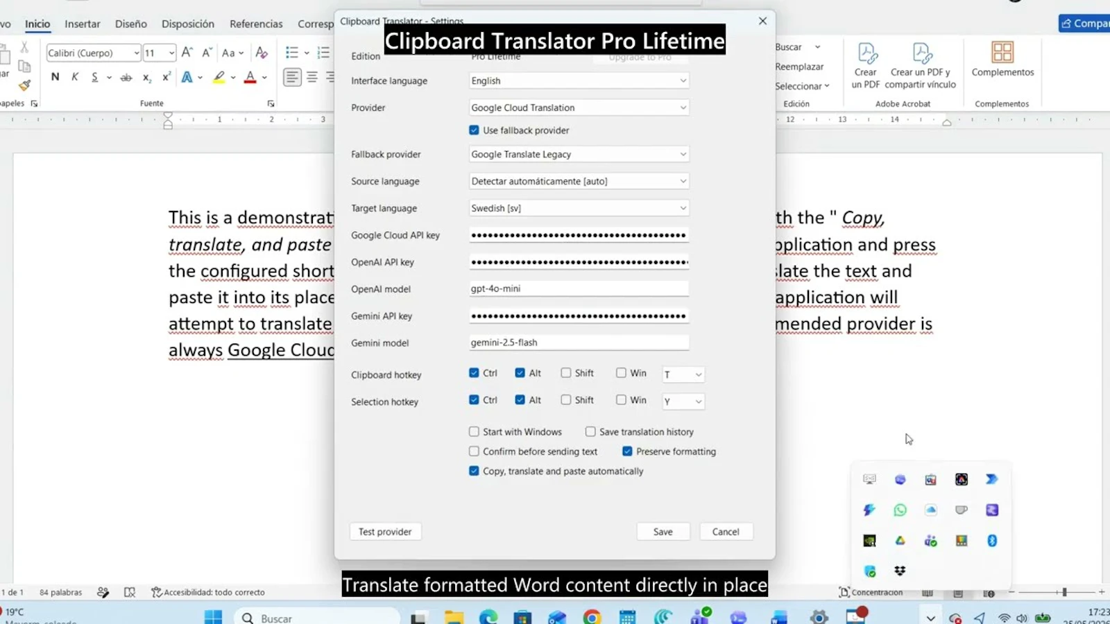Open Google Drive tray icon
The width and height of the screenshot is (1110, 624).
click(x=900, y=541)
